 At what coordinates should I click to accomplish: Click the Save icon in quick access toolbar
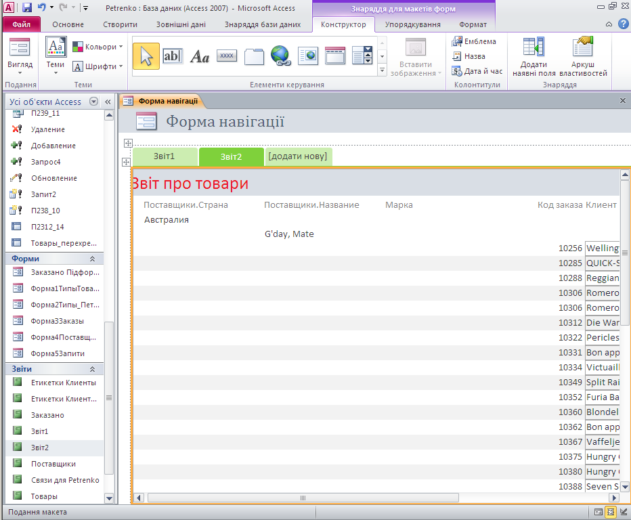[x=27, y=8]
